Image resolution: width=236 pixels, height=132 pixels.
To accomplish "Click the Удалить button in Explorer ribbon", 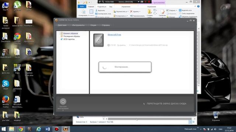I will [135, 11].
